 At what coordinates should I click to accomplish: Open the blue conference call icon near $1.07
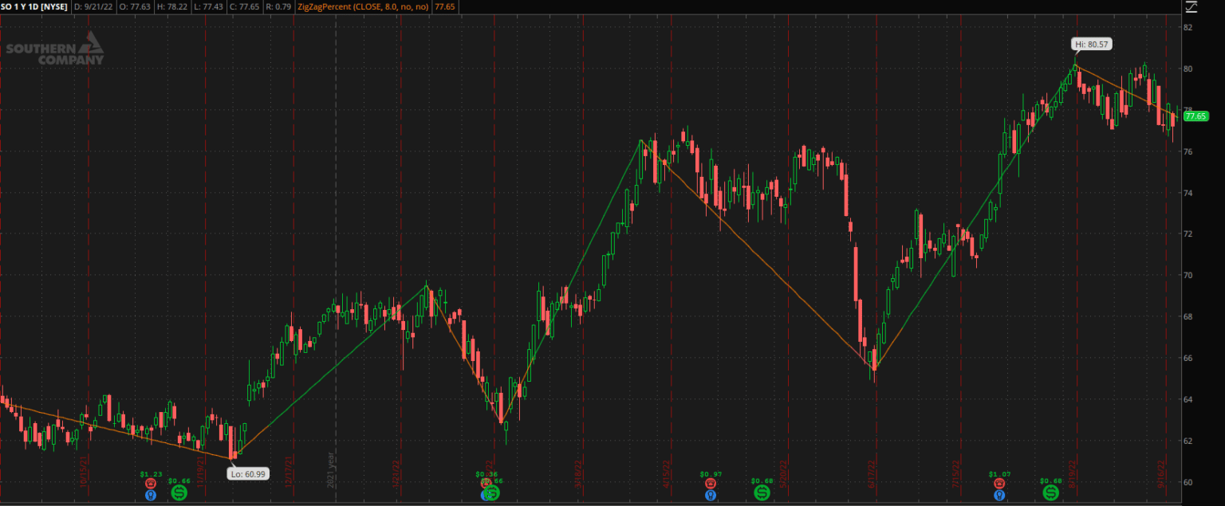(999, 495)
